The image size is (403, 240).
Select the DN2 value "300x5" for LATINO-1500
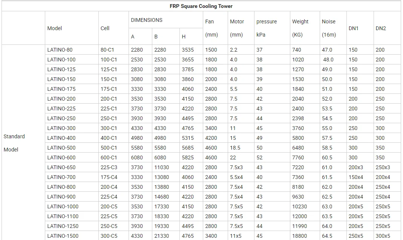pos(383,236)
